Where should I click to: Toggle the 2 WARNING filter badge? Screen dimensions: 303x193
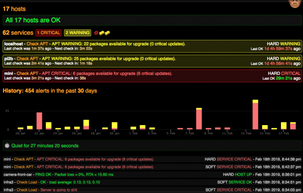tap(78, 33)
